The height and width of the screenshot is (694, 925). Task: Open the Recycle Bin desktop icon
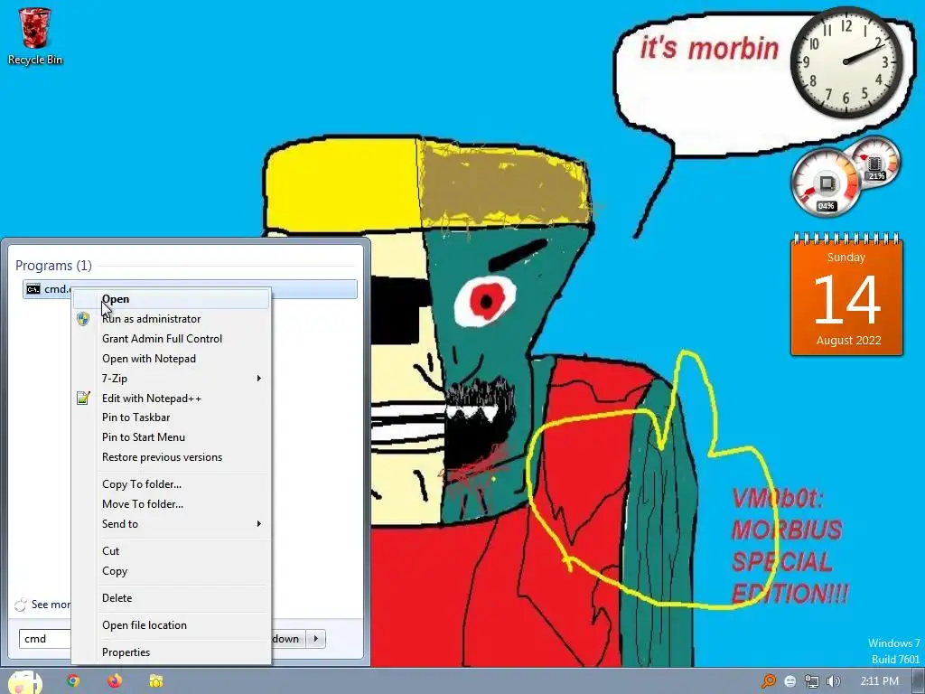click(x=35, y=36)
